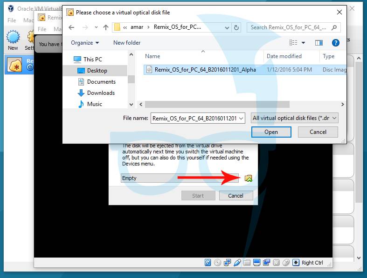Sort the file list by Name column
367x278 pixels.
point(152,56)
